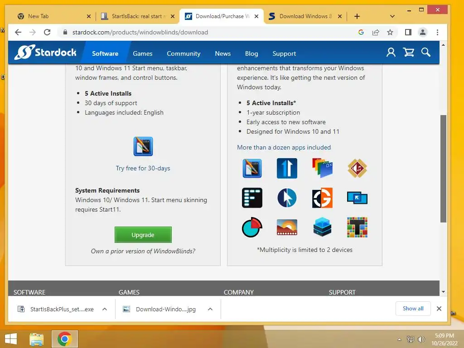Click the Stardock logo
This screenshot has height=348, width=464.
click(x=45, y=53)
